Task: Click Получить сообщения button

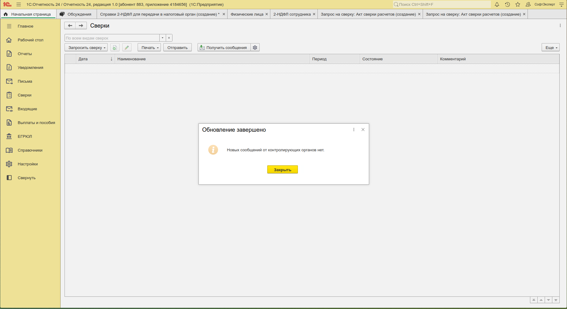Action: [224, 47]
